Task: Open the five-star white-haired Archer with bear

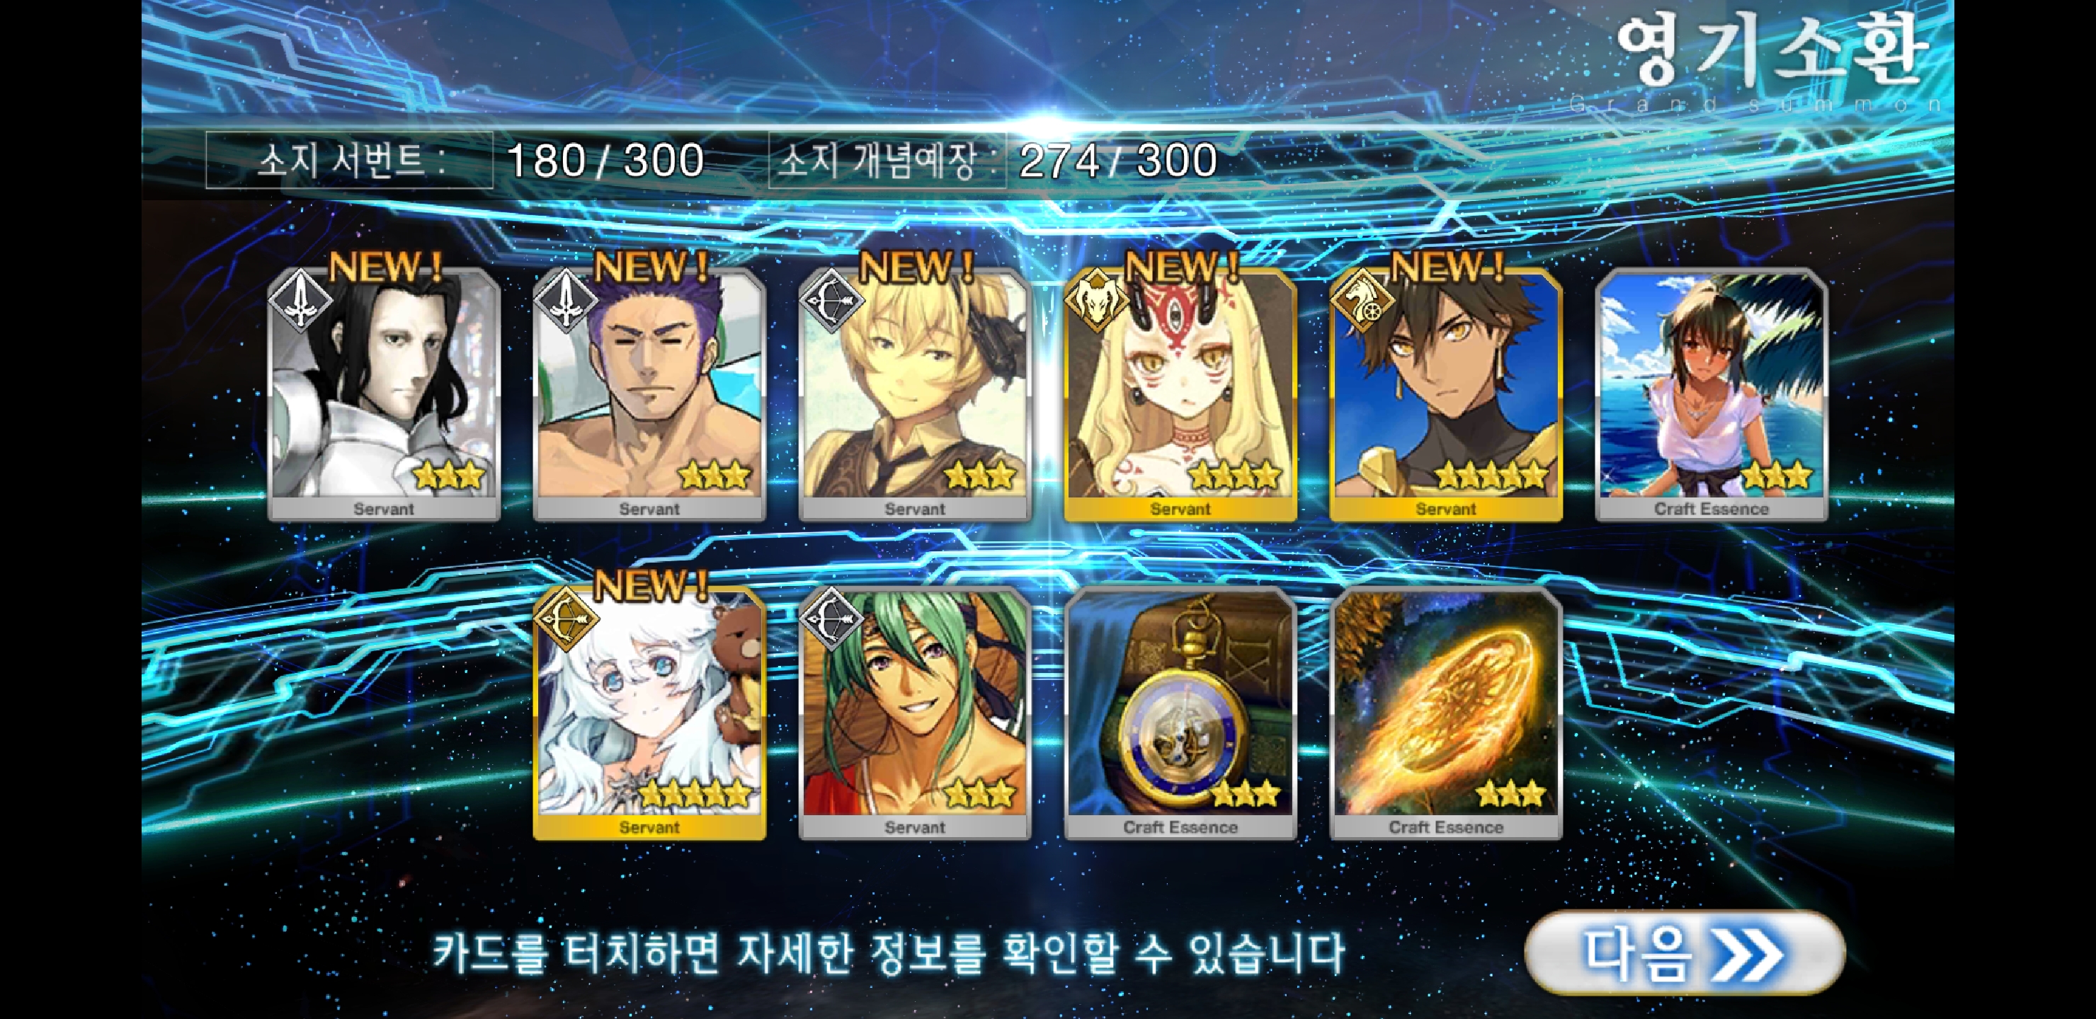Action: pyautogui.click(x=649, y=714)
